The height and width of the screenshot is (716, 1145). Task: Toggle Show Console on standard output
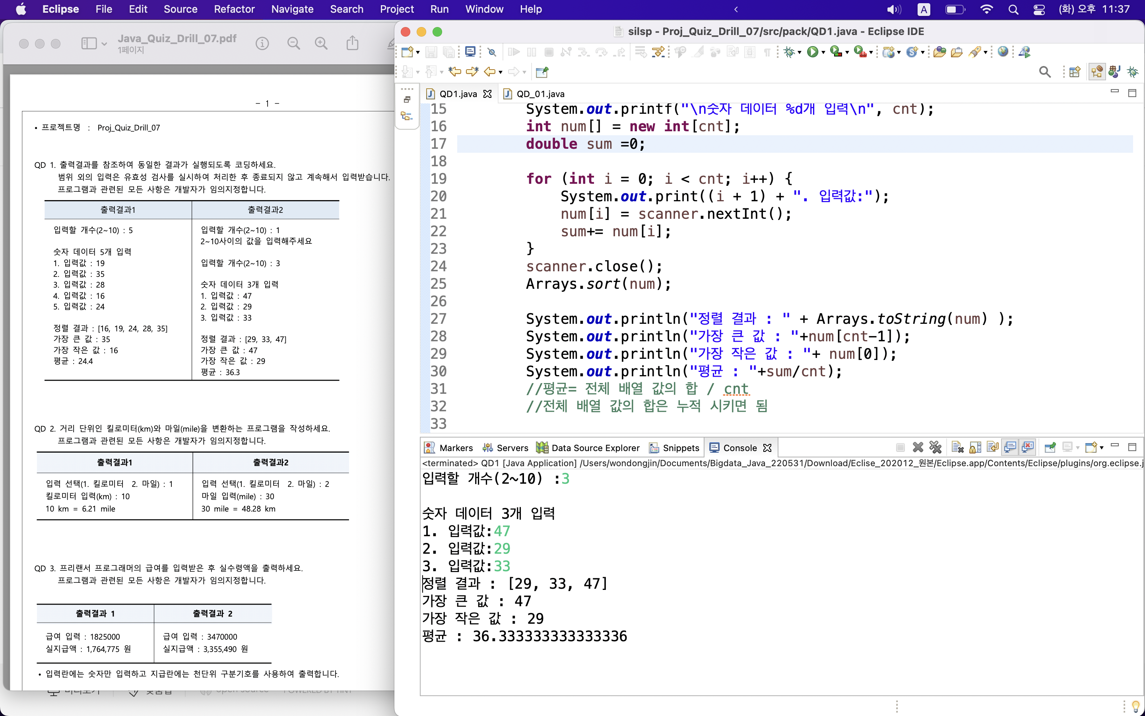click(x=1010, y=447)
